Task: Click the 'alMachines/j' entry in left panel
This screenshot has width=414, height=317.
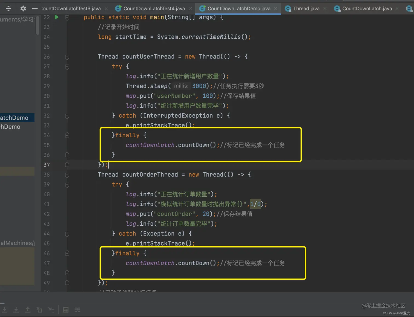Action: click(17, 243)
